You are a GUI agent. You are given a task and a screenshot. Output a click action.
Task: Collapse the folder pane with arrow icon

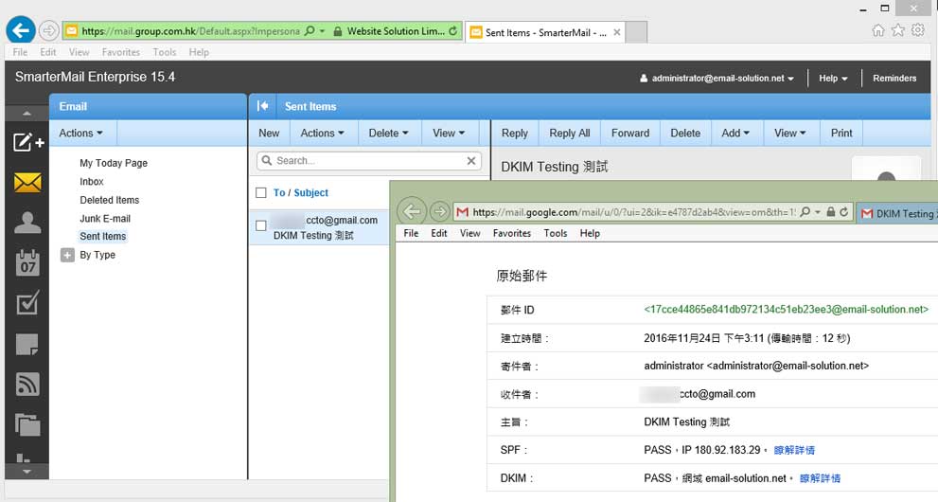262,106
